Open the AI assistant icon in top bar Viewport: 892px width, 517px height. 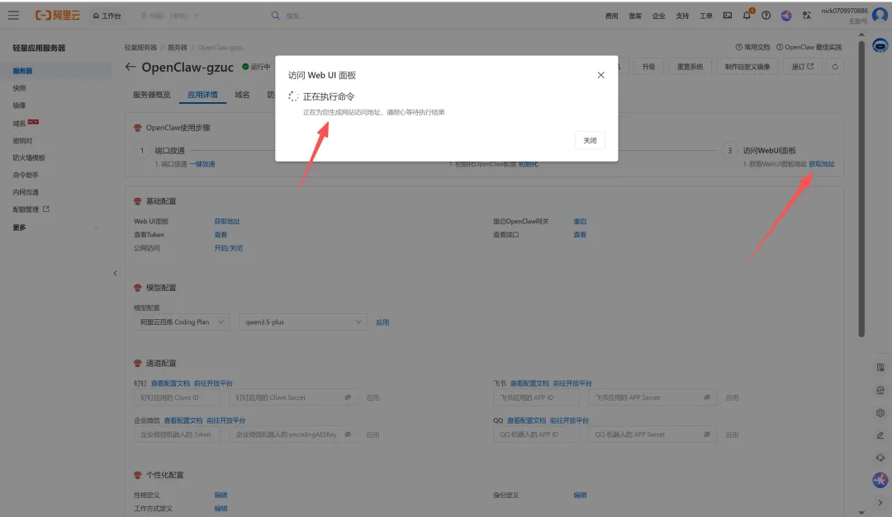(786, 16)
